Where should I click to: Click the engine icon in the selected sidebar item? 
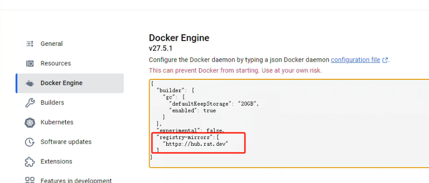pos(30,83)
